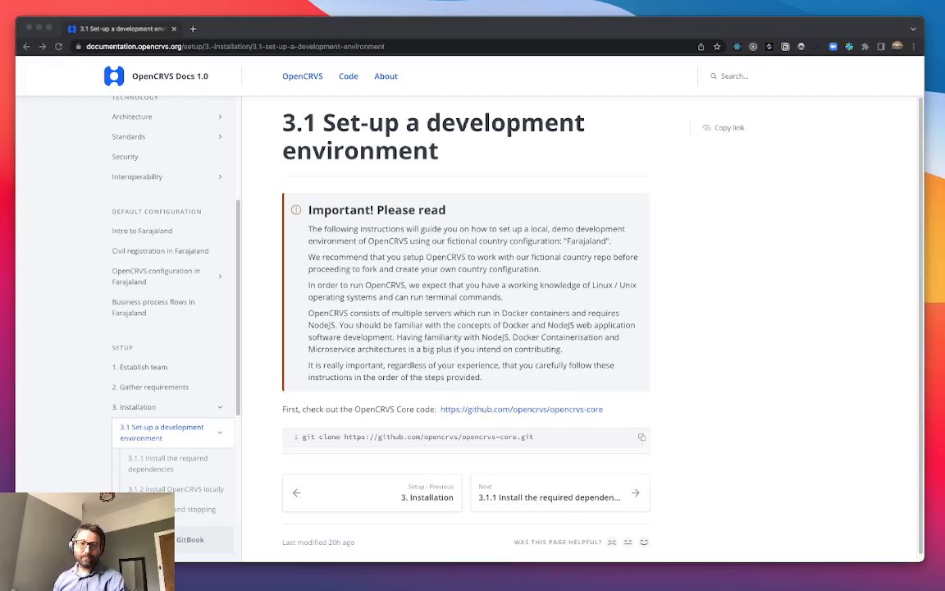Click the share icon in the address bar

(x=701, y=47)
